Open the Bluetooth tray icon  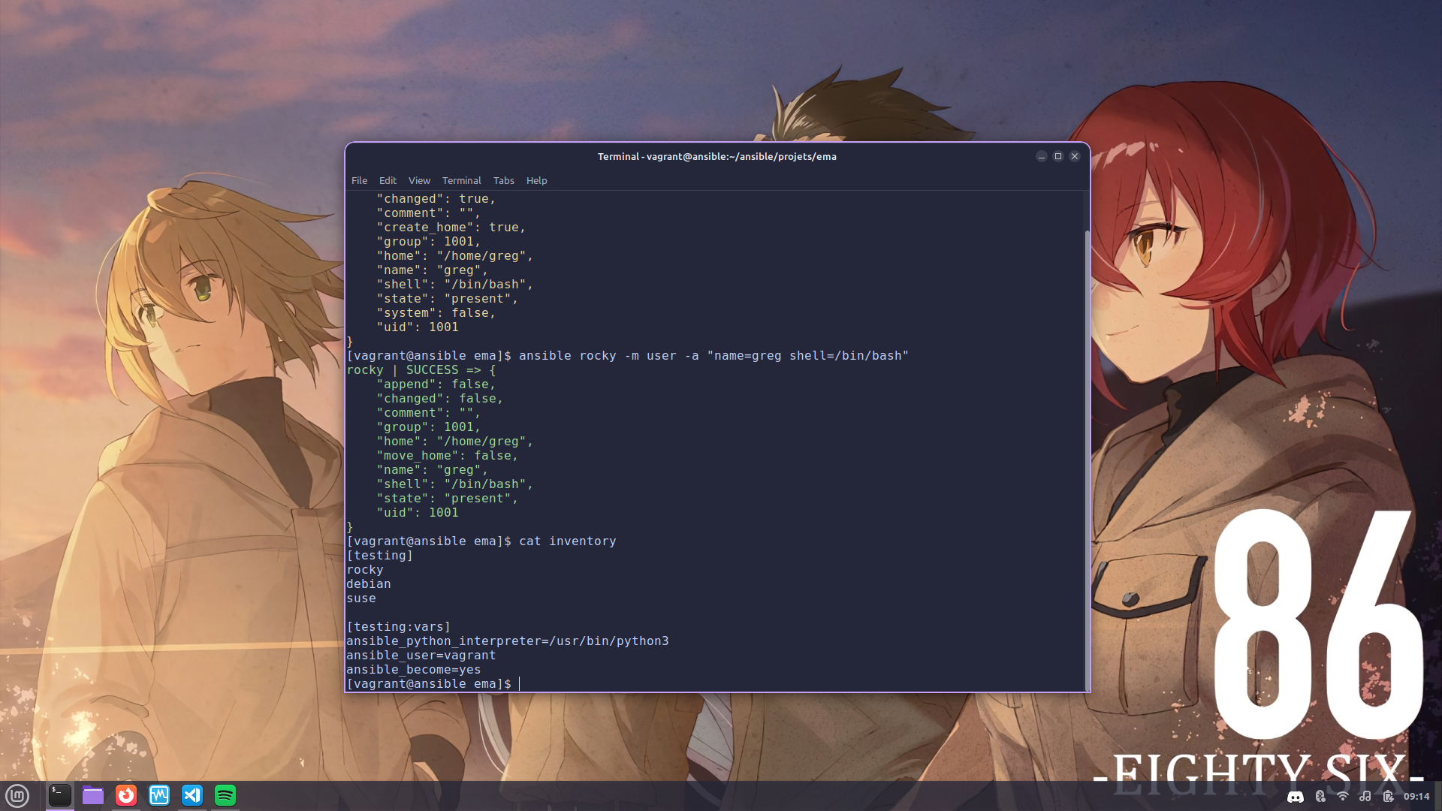[1320, 797]
